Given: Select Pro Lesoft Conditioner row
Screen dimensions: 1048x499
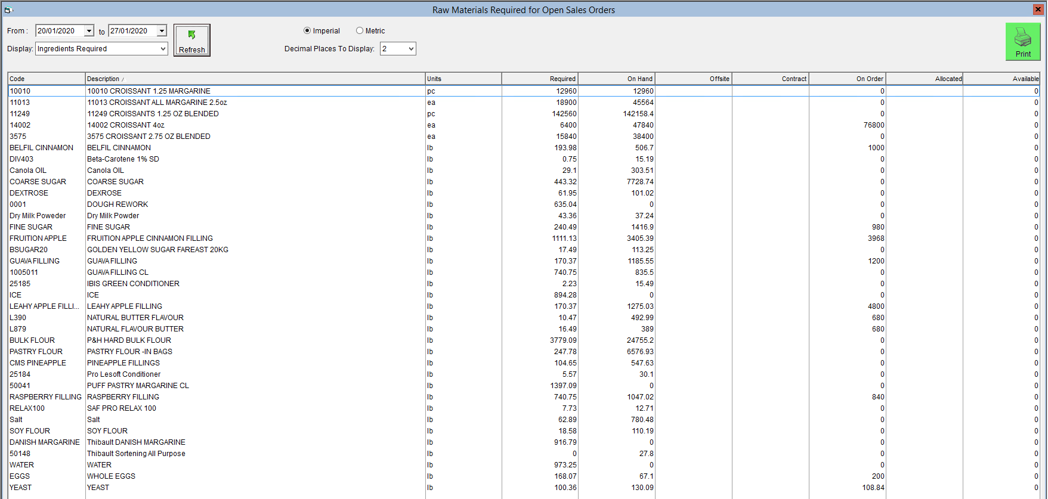Looking at the screenshot, I should pos(524,374).
